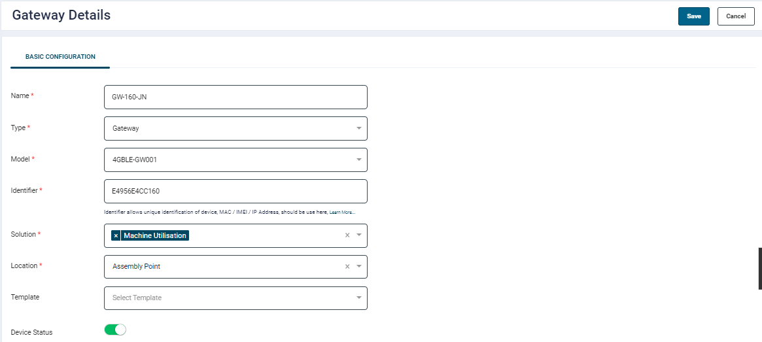Save the gateway details

(x=693, y=16)
